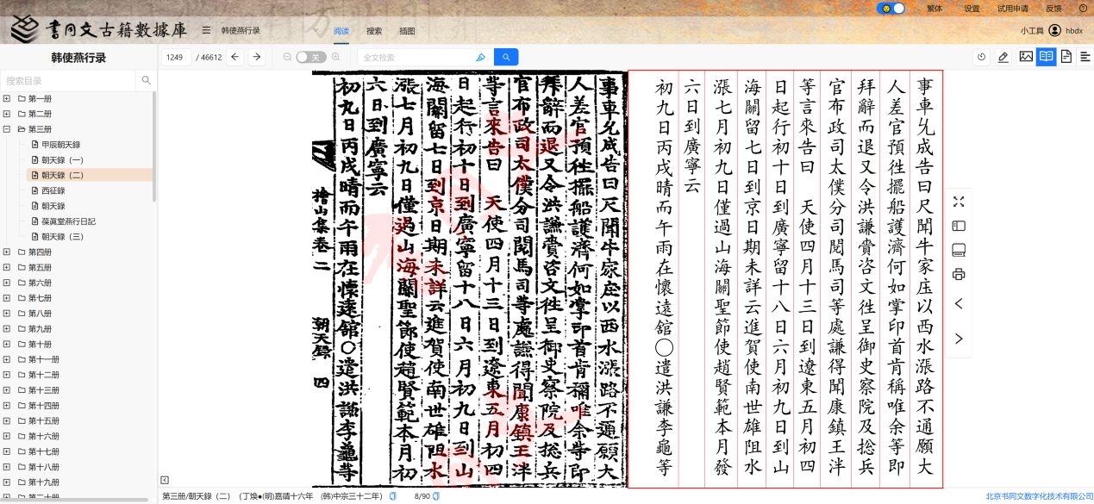Toggle the light/dark theme switch

pyautogui.click(x=891, y=8)
